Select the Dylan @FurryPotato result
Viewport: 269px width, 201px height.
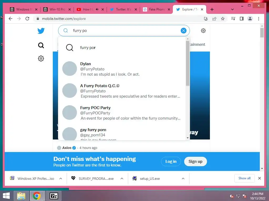coord(122,69)
